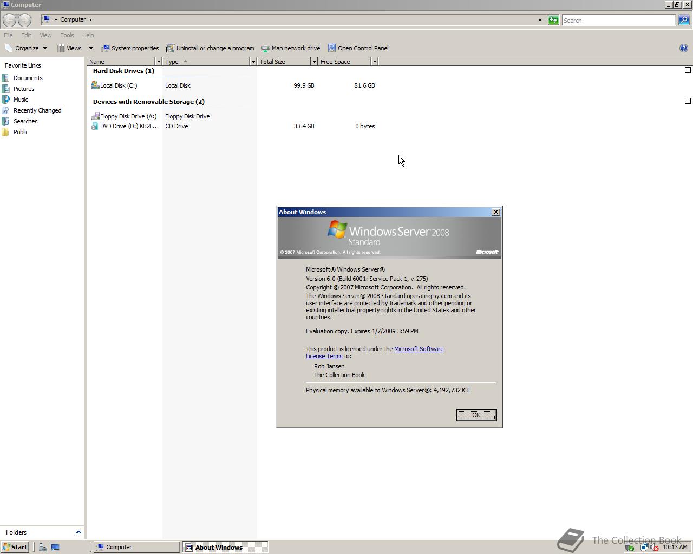Click the Back navigation arrow
This screenshot has height=554, width=693.
(9, 20)
